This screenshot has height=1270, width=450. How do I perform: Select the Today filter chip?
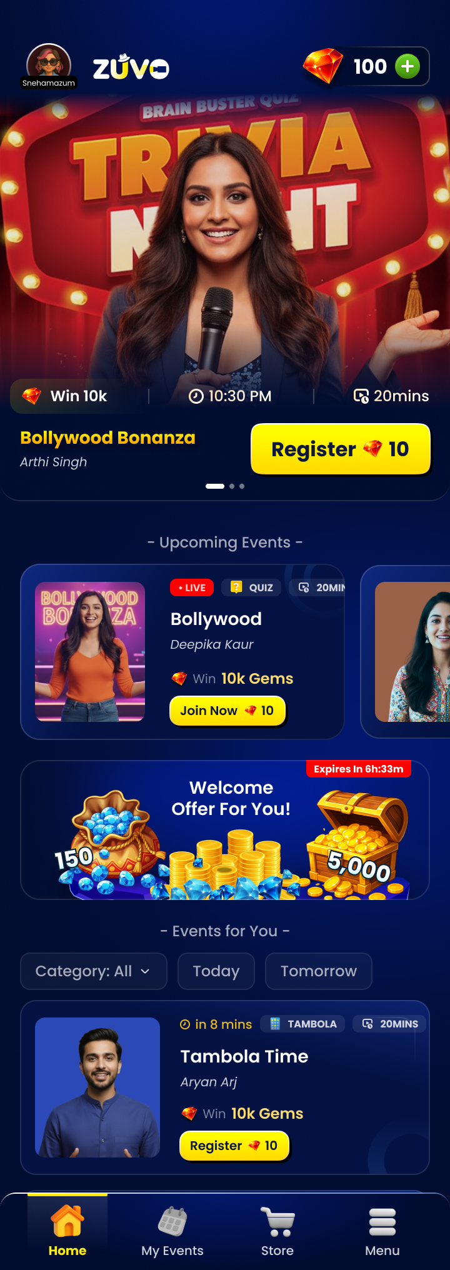tap(216, 971)
